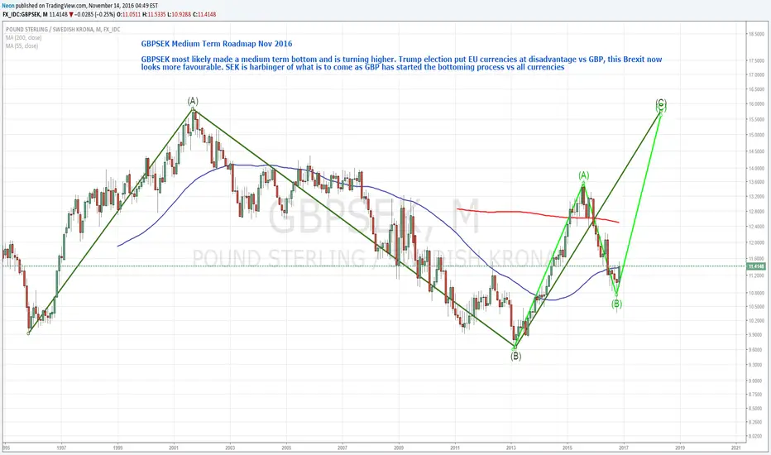Click the '11.2000' price axis label
The image size is (771, 455).
click(756, 275)
